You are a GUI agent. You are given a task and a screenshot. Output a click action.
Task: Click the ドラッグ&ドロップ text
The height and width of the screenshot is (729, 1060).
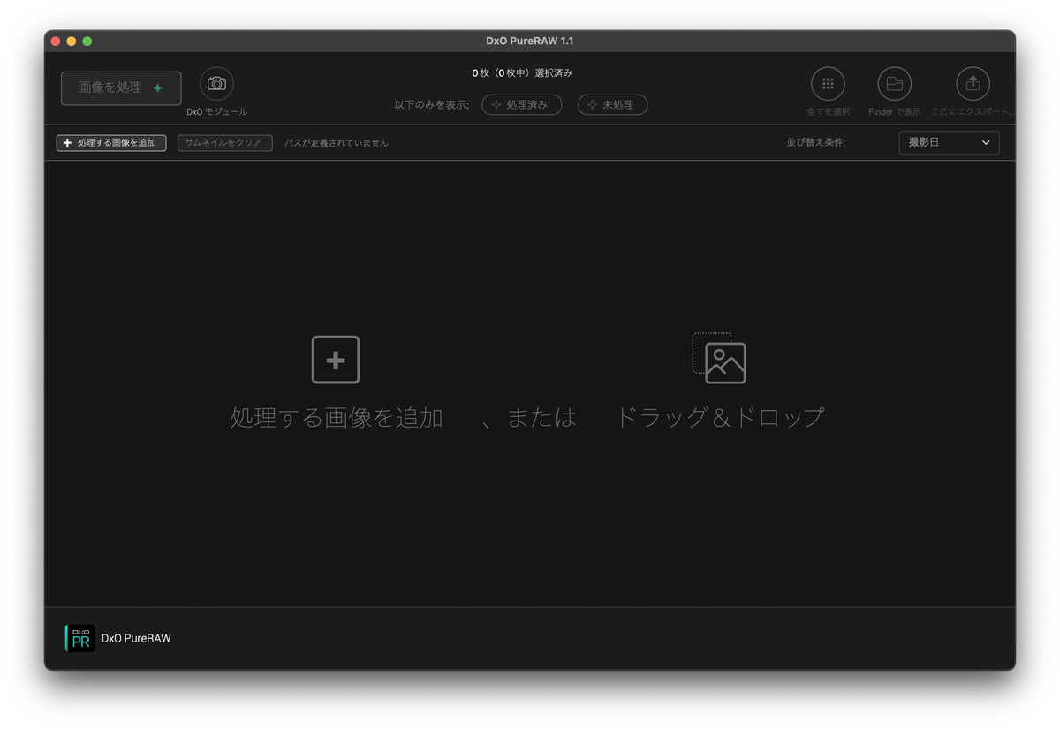click(720, 417)
